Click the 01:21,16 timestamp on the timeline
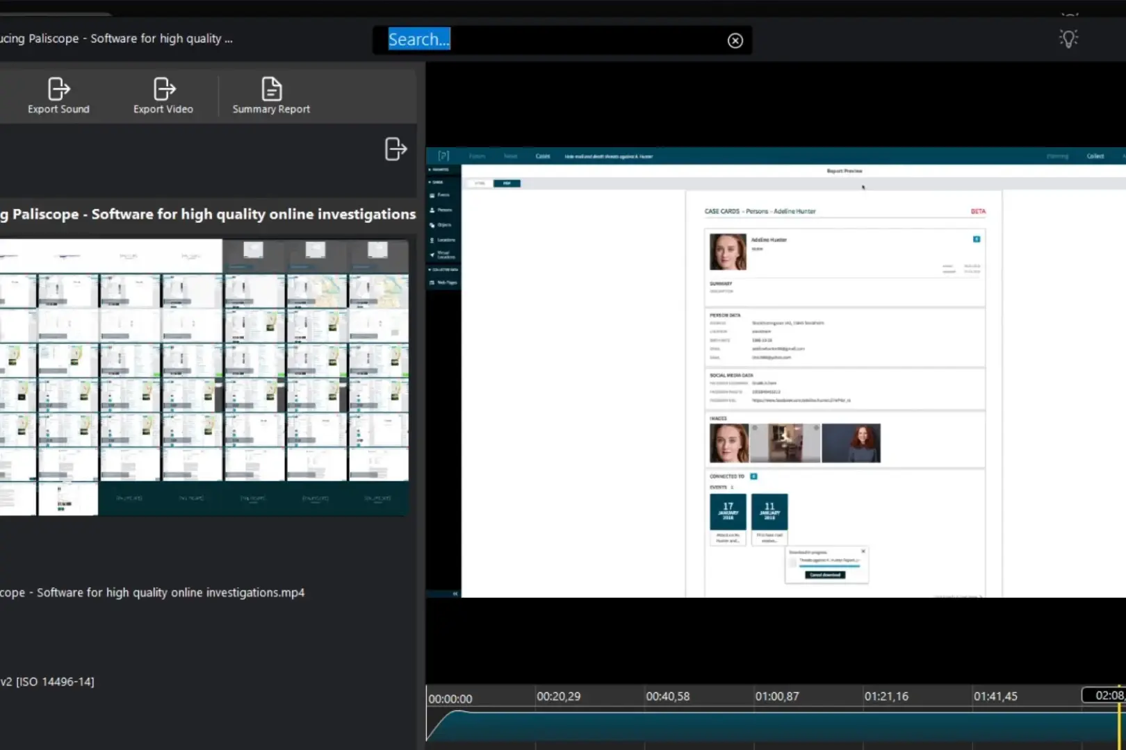The height and width of the screenshot is (750, 1126). coord(887,696)
